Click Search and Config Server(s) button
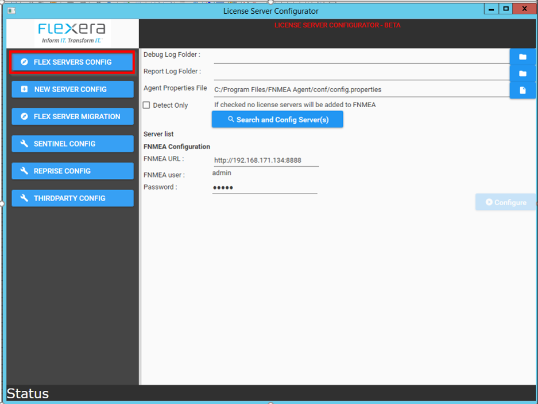 tap(277, 120)
